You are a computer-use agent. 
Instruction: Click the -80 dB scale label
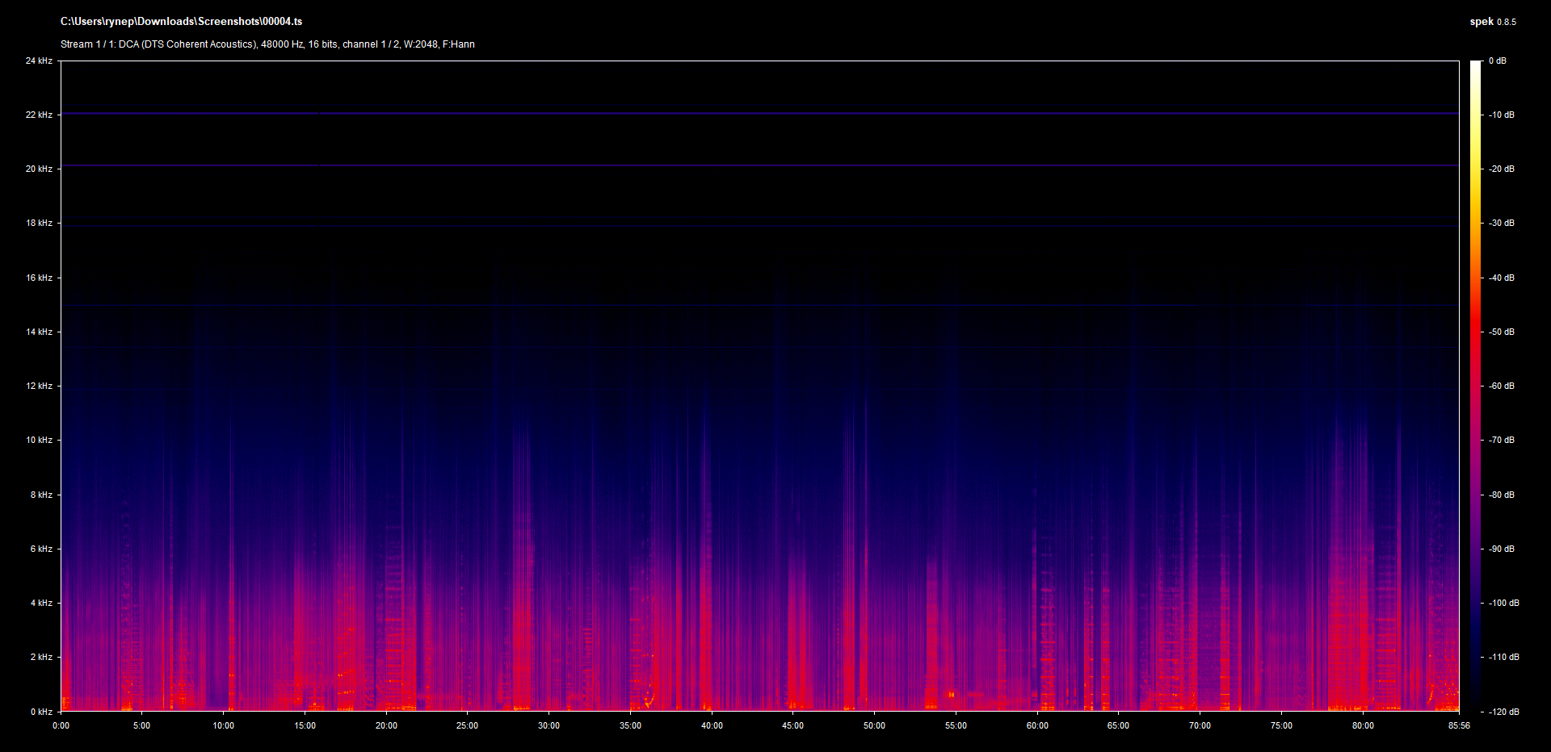point(1502,495)
